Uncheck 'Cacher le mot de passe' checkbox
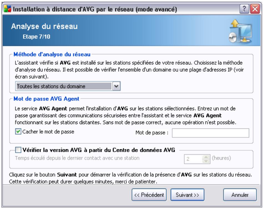Screen dimensions: 263x208 pyautogui.click(x=18, y=132)
